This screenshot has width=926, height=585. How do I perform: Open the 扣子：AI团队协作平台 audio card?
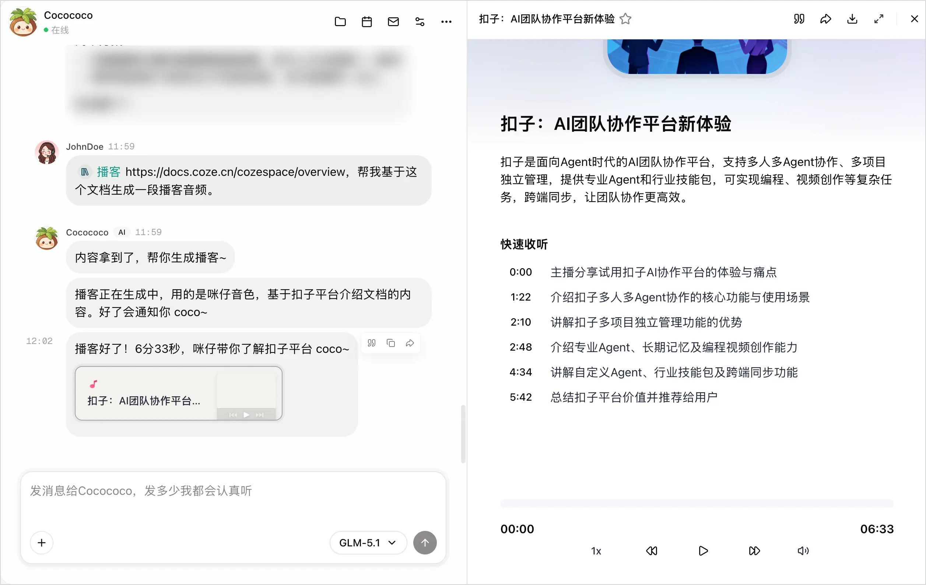point(178,393)
